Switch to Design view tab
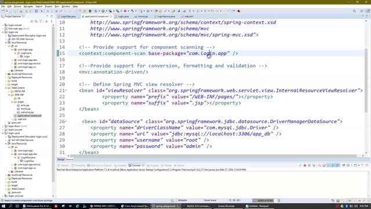This screenshot has height=209, width=371. click(x=61, y=160)
